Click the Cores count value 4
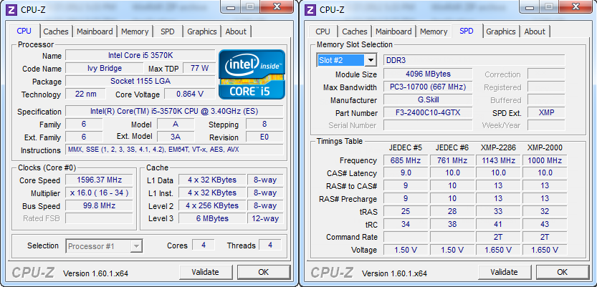 coord(204,245)
